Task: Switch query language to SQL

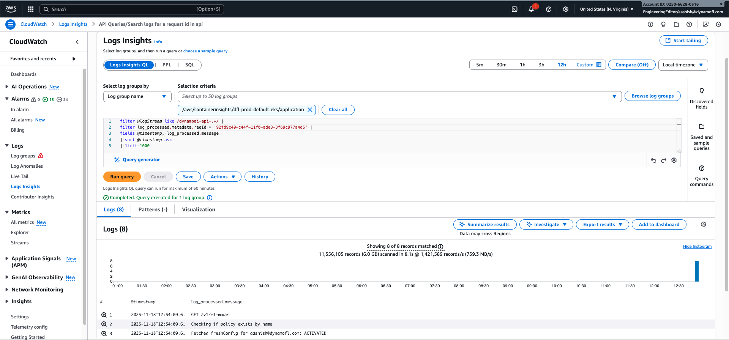Action: 190,65
